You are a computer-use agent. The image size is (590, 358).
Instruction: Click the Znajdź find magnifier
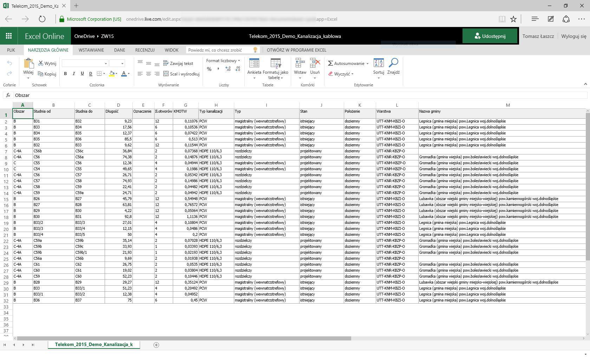pyautogui.click(x=393, y=64)
